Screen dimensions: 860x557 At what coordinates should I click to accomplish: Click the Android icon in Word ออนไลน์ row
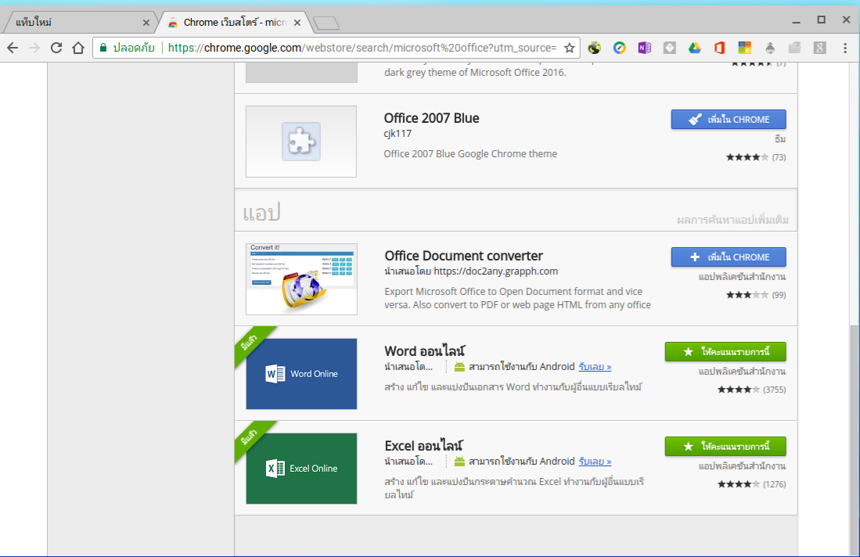pyautogui.click(x=459, y=367)
